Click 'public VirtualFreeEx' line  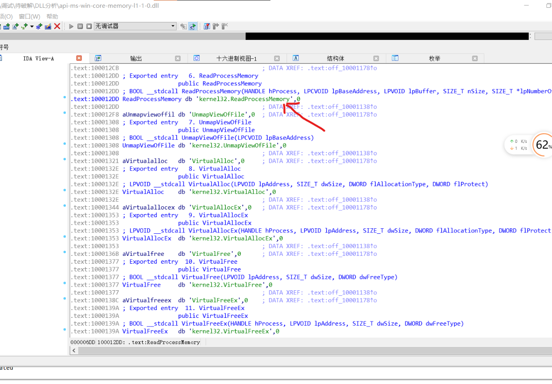(213, 316)
